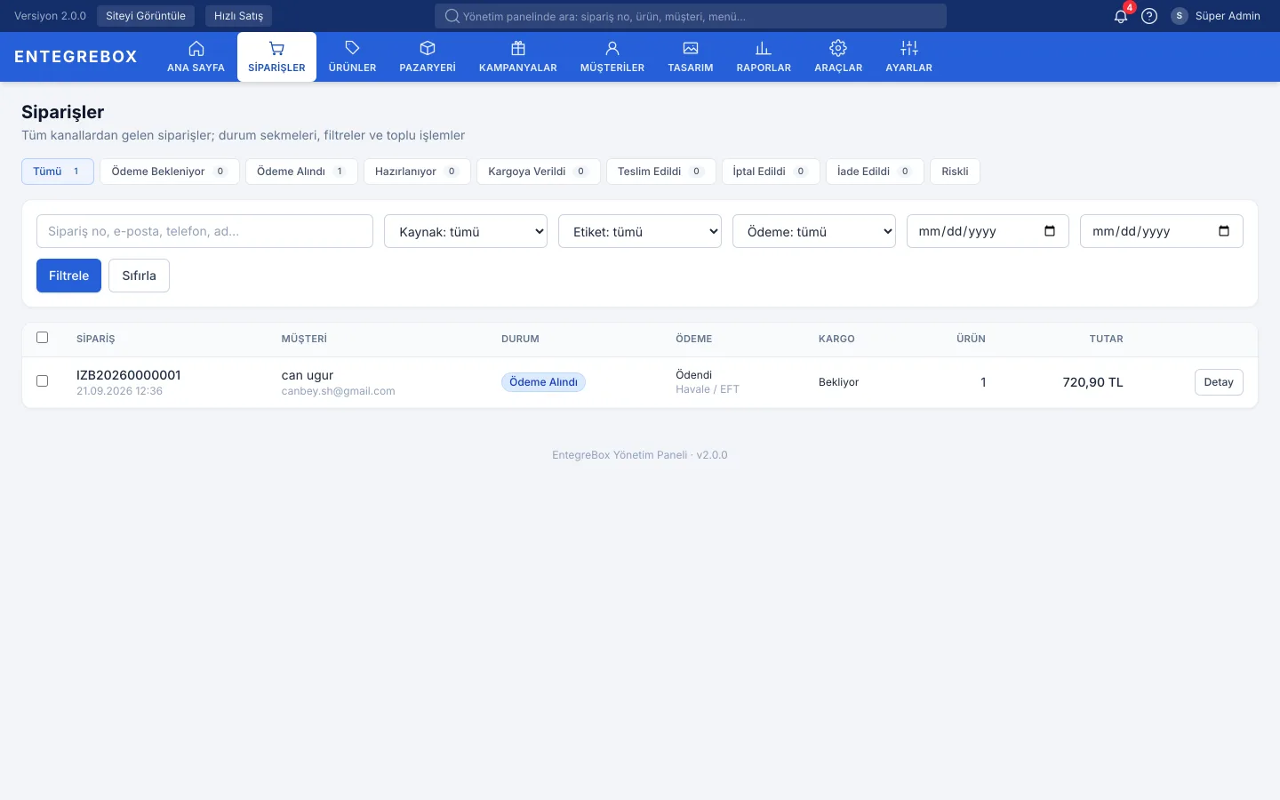Open calendar picker on first date field
The height and width of the screenshot is (800, 1280).
click(1050, 231)
